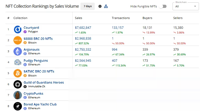Open the Blockchain filter dropdown
The image size is (200, 111).
click(185, 6)
